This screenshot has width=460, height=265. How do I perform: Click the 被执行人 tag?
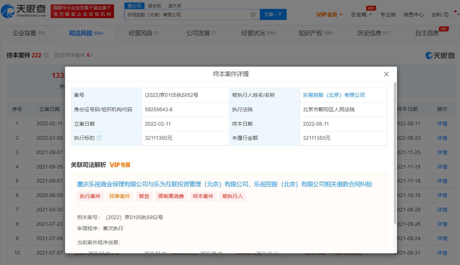[233, 196]
